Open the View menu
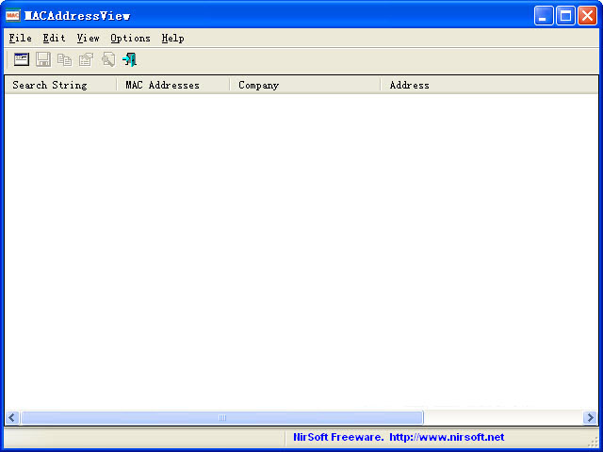The image size is (603, 452). (88, 39)
